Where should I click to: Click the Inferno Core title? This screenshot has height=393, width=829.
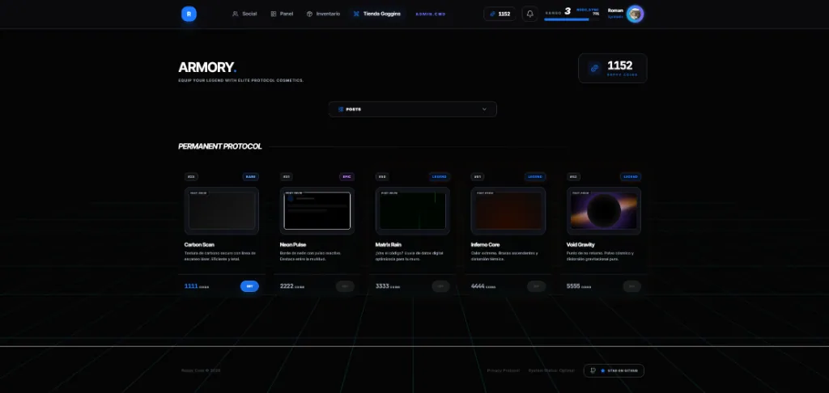(486, 245)
